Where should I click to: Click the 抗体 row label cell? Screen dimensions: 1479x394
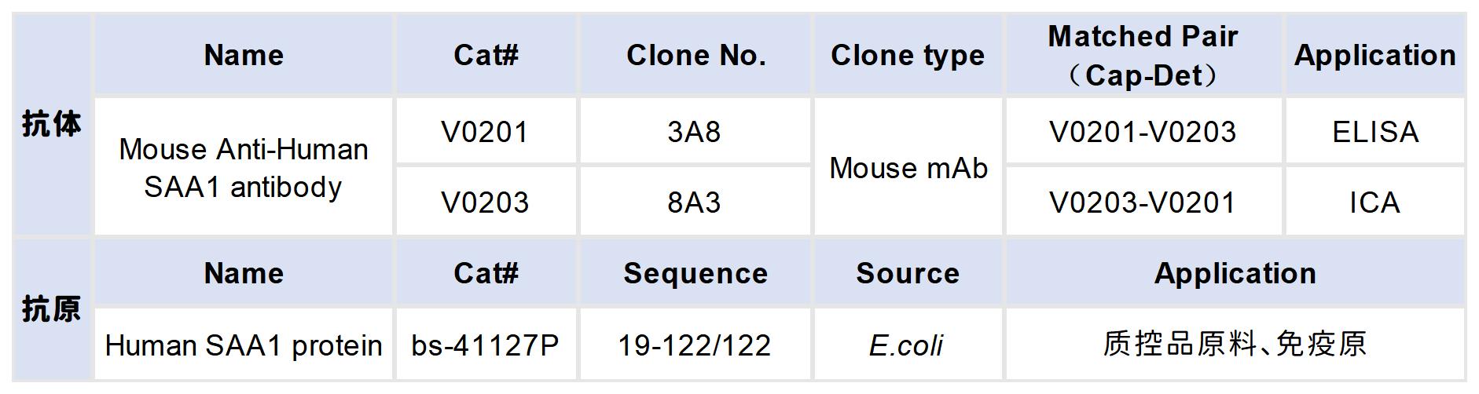[51, 124]
